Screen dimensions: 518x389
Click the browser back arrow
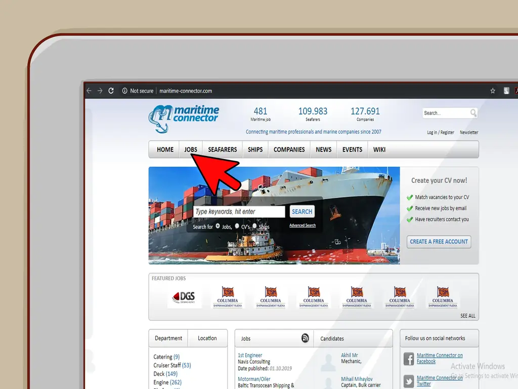(x=89, y=91)
